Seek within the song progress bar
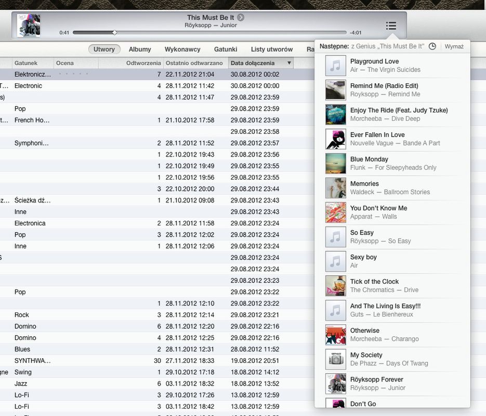The image size is (486, 416). click(209, 32)
